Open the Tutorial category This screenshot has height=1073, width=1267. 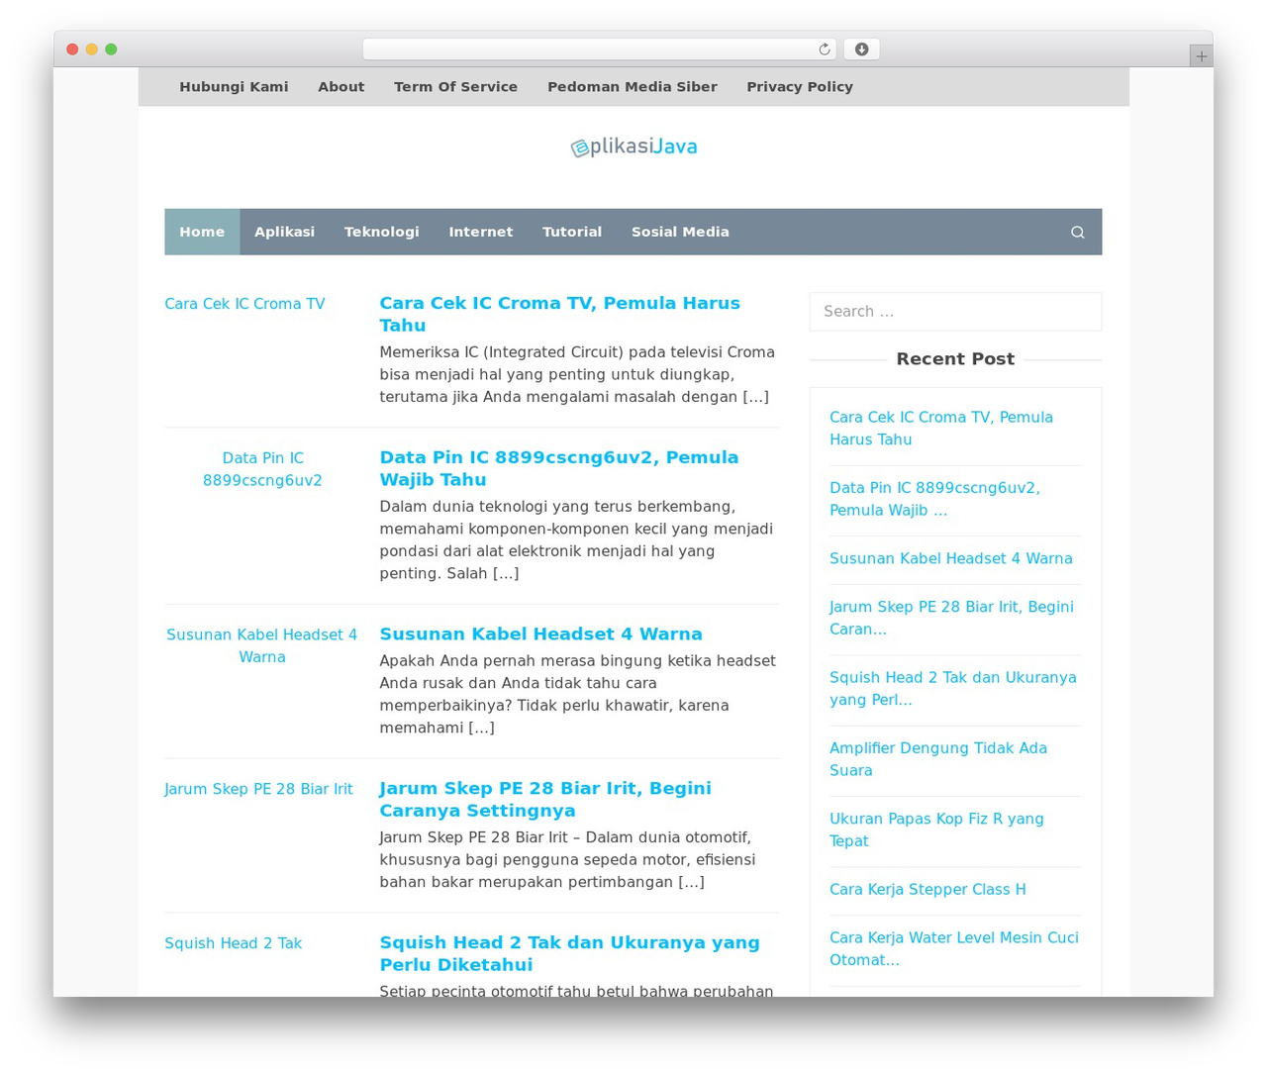tap(572, 232)
